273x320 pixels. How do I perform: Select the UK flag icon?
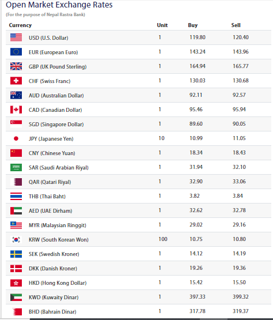[x=16, y=66]
